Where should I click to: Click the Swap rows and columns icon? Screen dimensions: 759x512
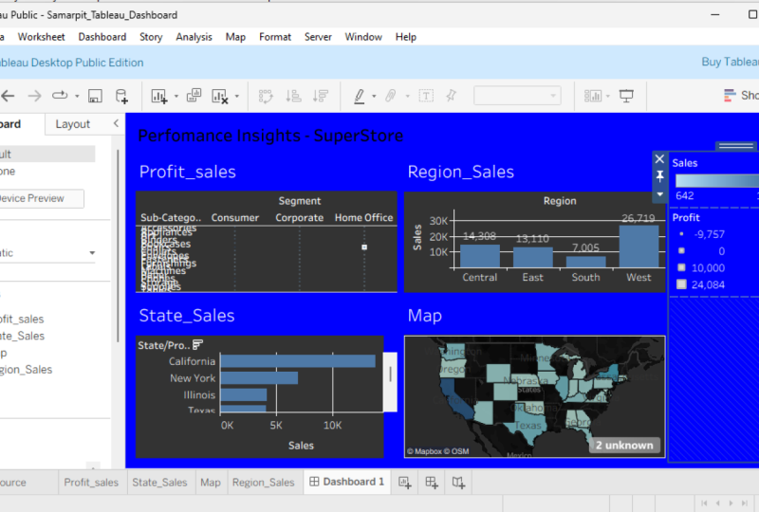tap(266, 96)
